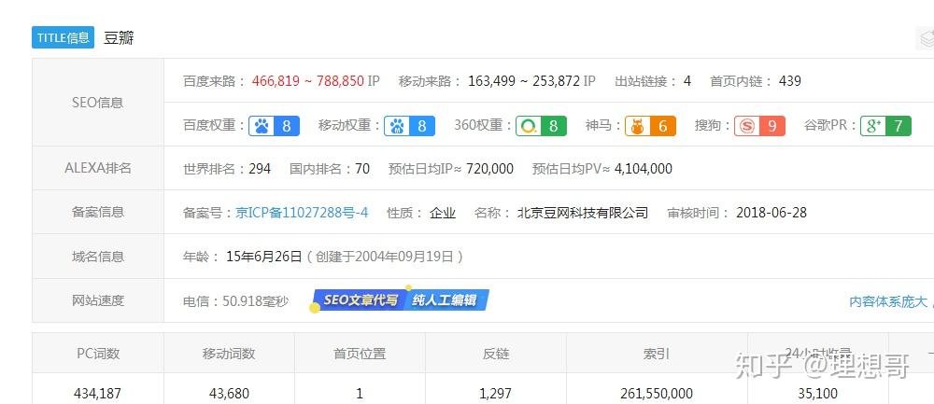
Task: Click the 索引 column header
Action: [657, 354]
